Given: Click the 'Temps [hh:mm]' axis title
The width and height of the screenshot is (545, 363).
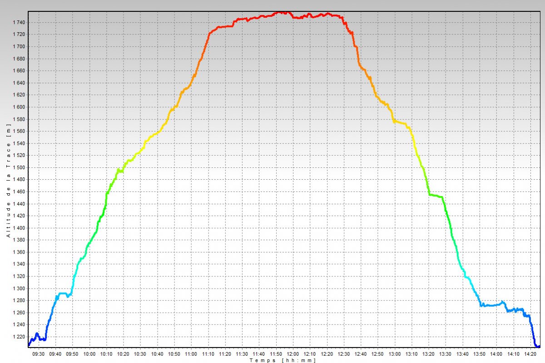Looking at the screenshot, I should pyautogui.click(x=282, y=360).
